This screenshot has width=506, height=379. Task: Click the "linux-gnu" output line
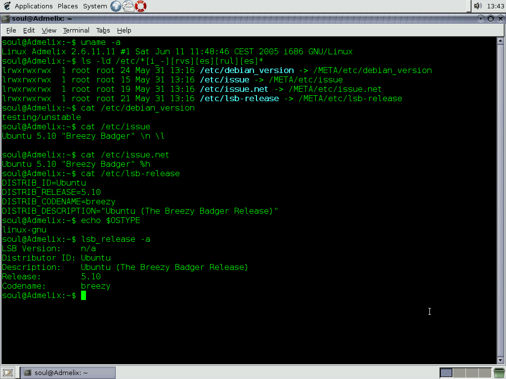coord(24,229)
